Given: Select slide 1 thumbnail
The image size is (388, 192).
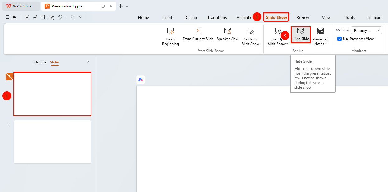Looking at the screenshot, I should (52, 94).
